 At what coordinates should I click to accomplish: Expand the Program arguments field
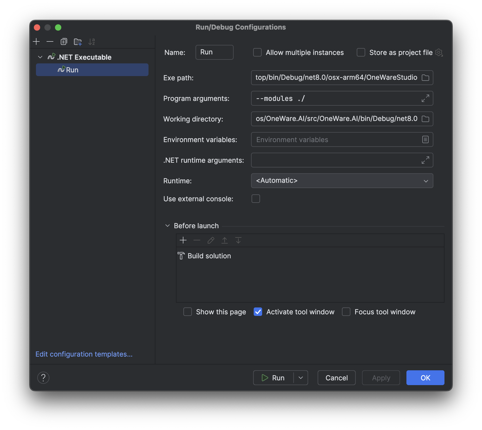click(x=425, y=98)
